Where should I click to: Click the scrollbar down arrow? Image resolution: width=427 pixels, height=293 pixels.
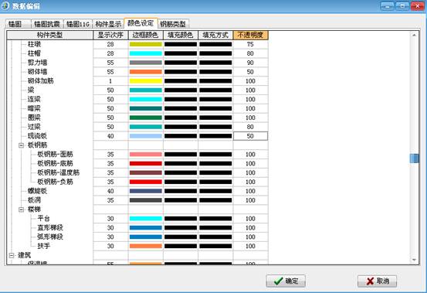coord(414,260)
